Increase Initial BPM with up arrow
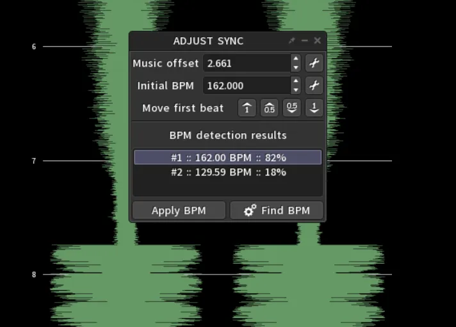This screenshot has width=456, height=327. click(x=296, y=81)
